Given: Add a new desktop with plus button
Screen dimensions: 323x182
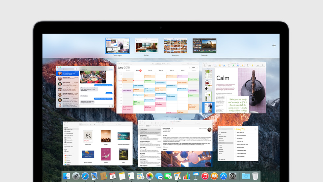Looking at the screenshot, I should point(274,46).
